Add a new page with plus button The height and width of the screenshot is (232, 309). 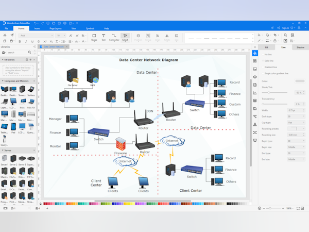coord(47,208)
